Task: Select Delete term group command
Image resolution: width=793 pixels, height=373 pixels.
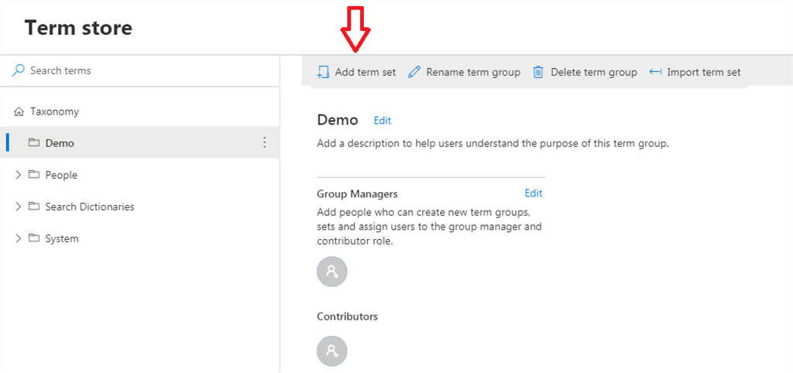Action: (585, 72)
